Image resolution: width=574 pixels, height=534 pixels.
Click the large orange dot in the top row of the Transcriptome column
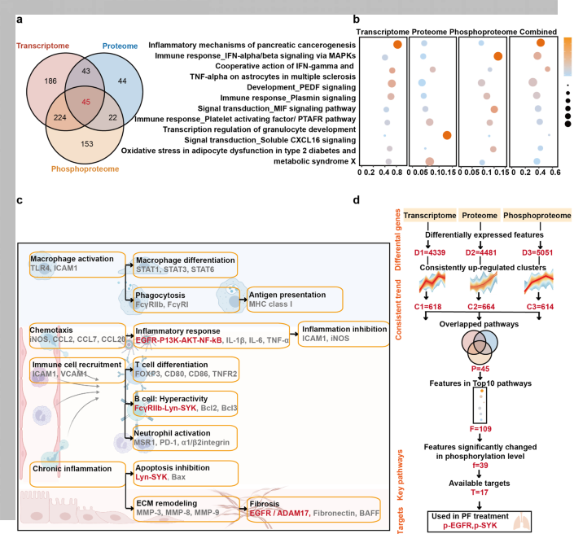coord(397,44)
